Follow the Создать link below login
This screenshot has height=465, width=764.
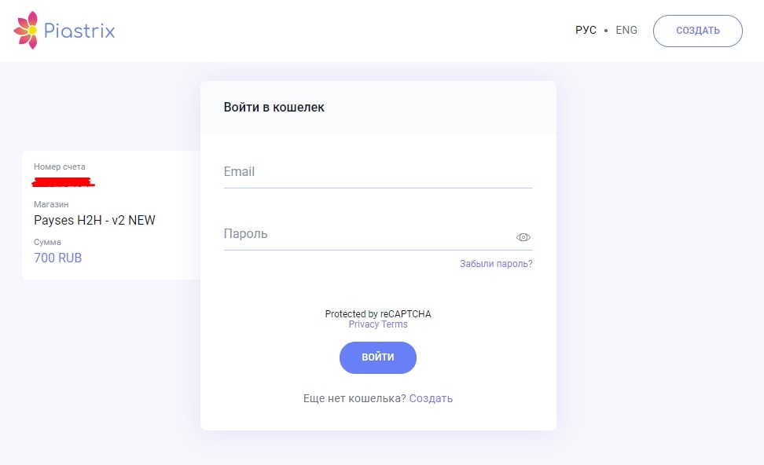click(431, 398)
